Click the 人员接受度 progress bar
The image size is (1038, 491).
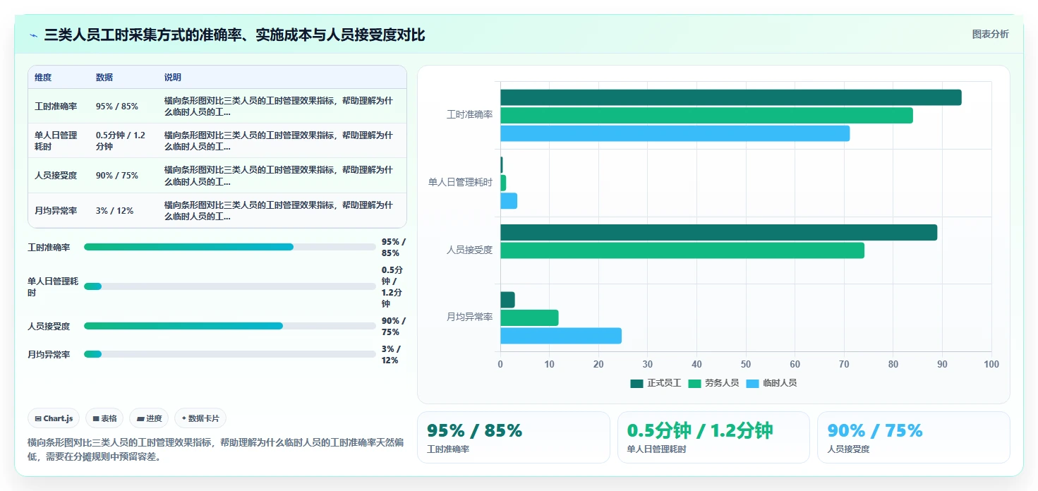point(229,326)
